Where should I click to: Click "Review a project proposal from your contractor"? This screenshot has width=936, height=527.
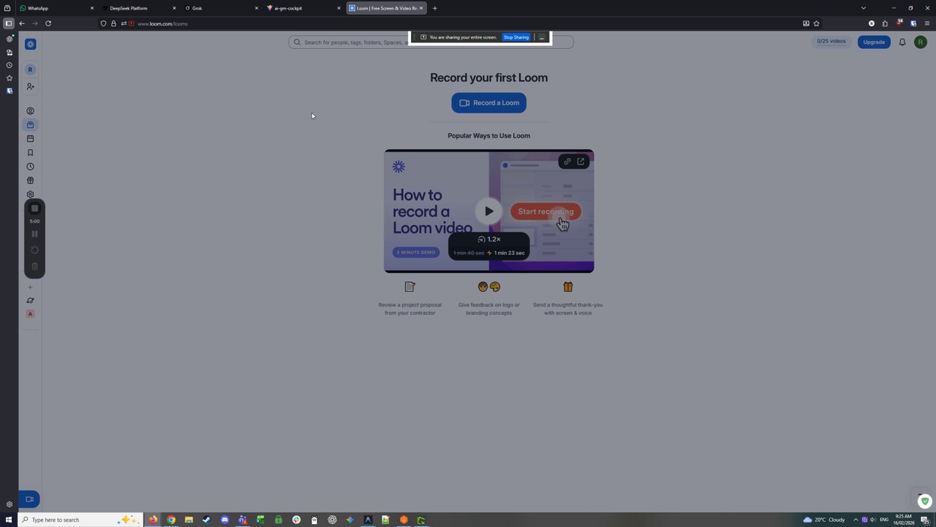tap(409, 309)
